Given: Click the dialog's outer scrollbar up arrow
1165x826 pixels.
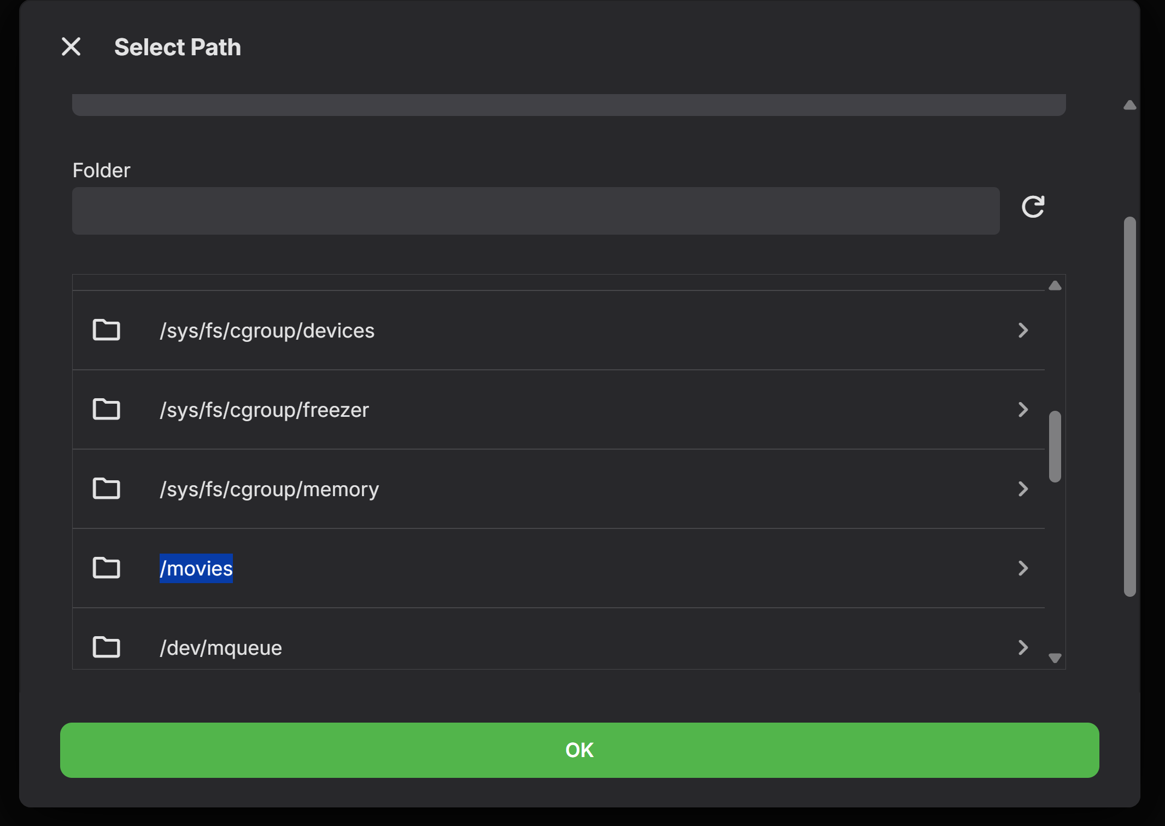Looking at the screenshot, I should click(1129, 105).
